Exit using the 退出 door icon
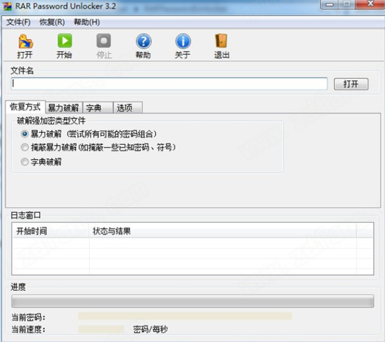The height and width of the screenshot is (342, 385). coord(221,41)
